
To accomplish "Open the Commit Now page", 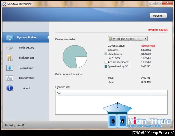I will point(27,68).
